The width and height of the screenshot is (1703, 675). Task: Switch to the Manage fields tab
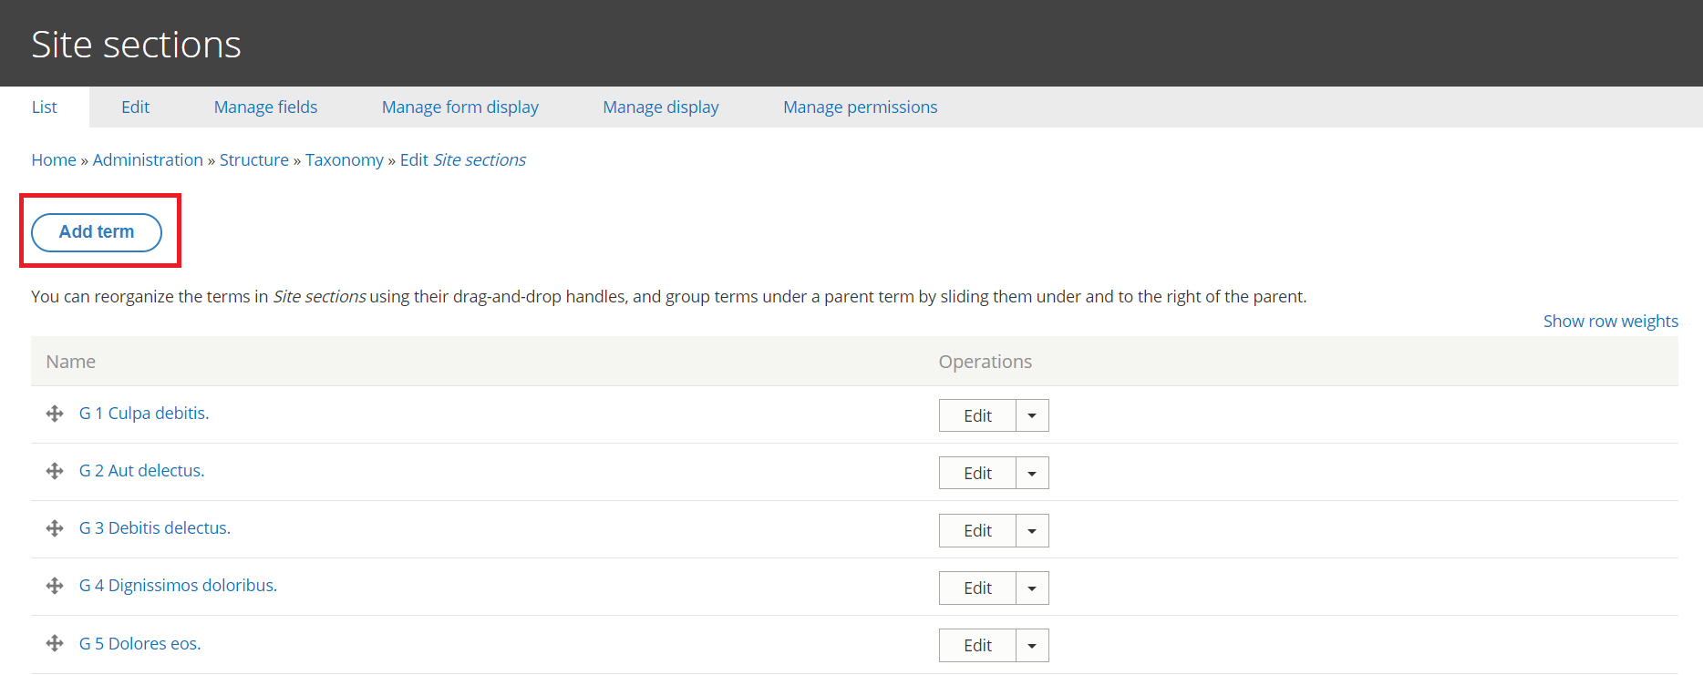(x=265, y=107)
